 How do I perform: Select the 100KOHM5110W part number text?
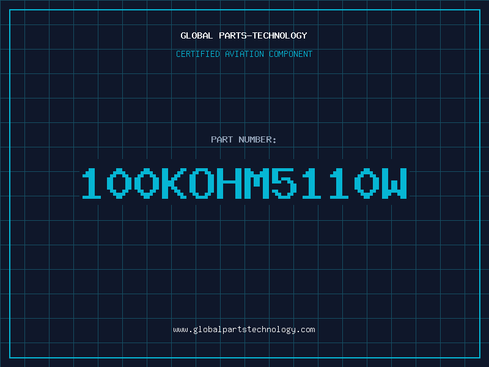244,183
